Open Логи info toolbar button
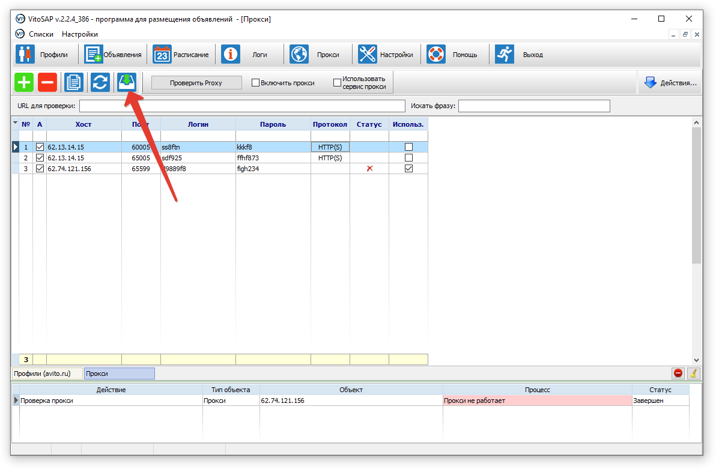 pos(246,55)
